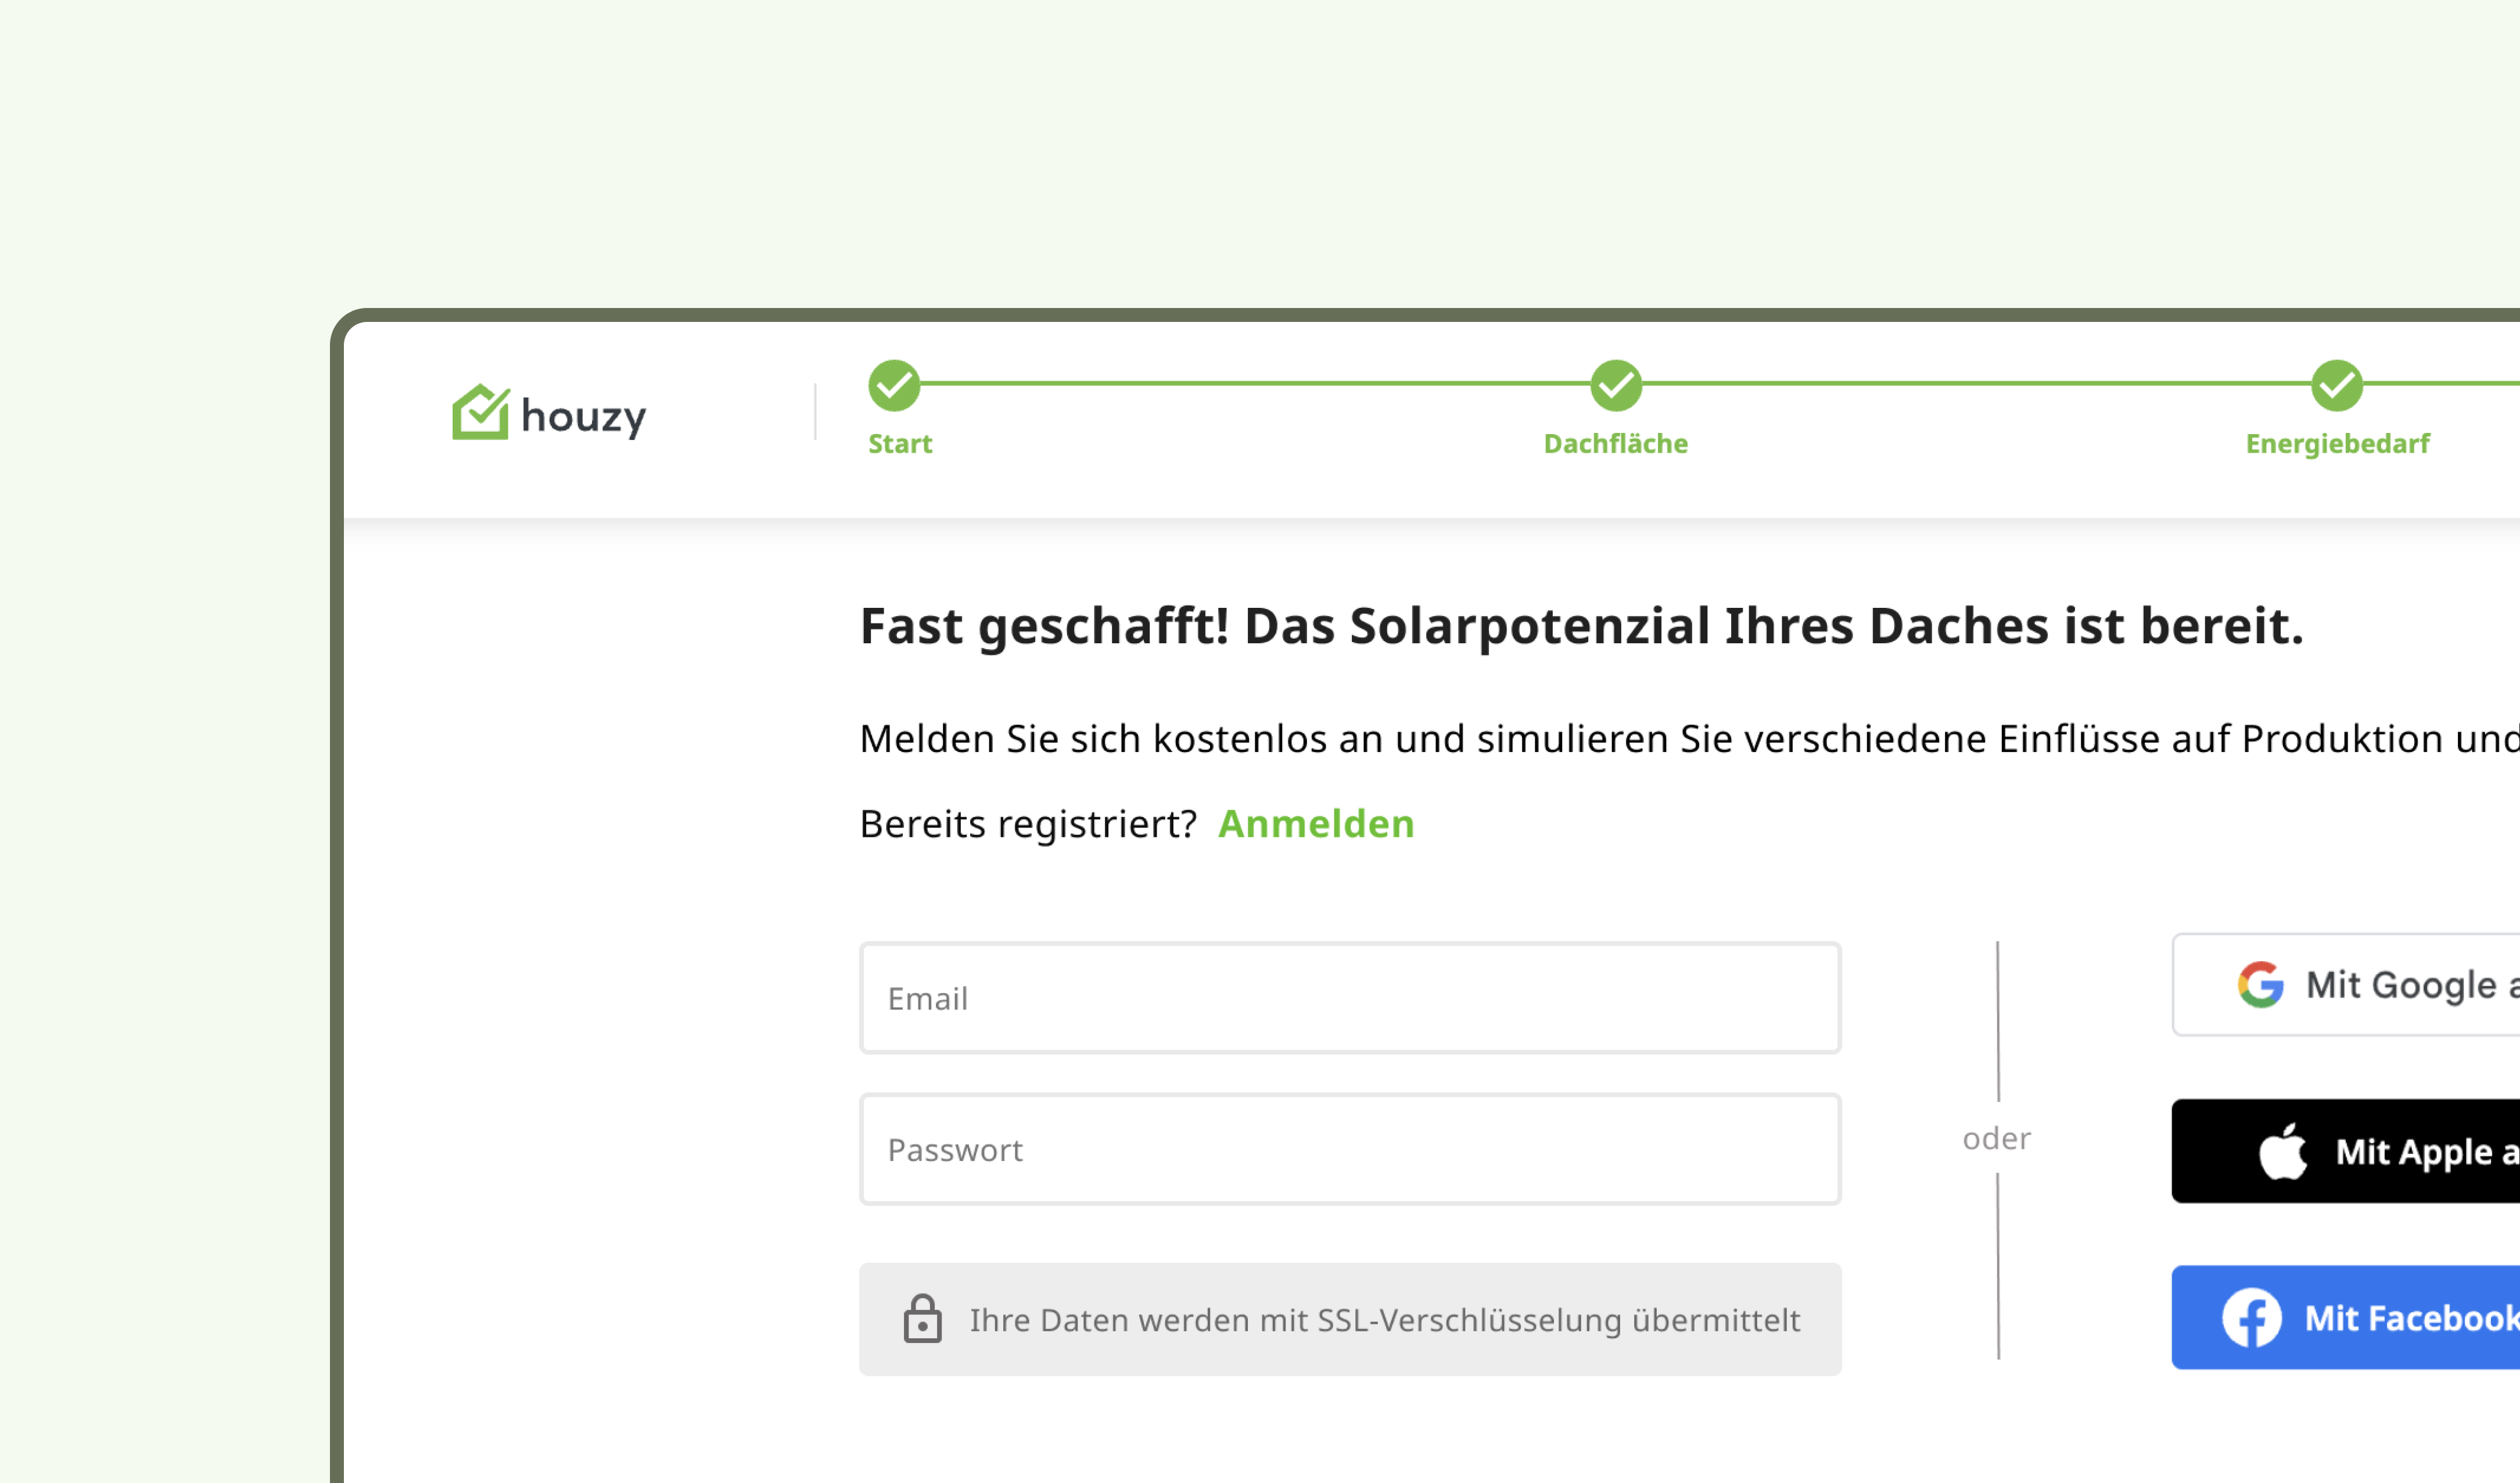Select the Dachfläche step label
Image resolution: width=2520 pixels, height=1483 pixels.
point(1616,443)
